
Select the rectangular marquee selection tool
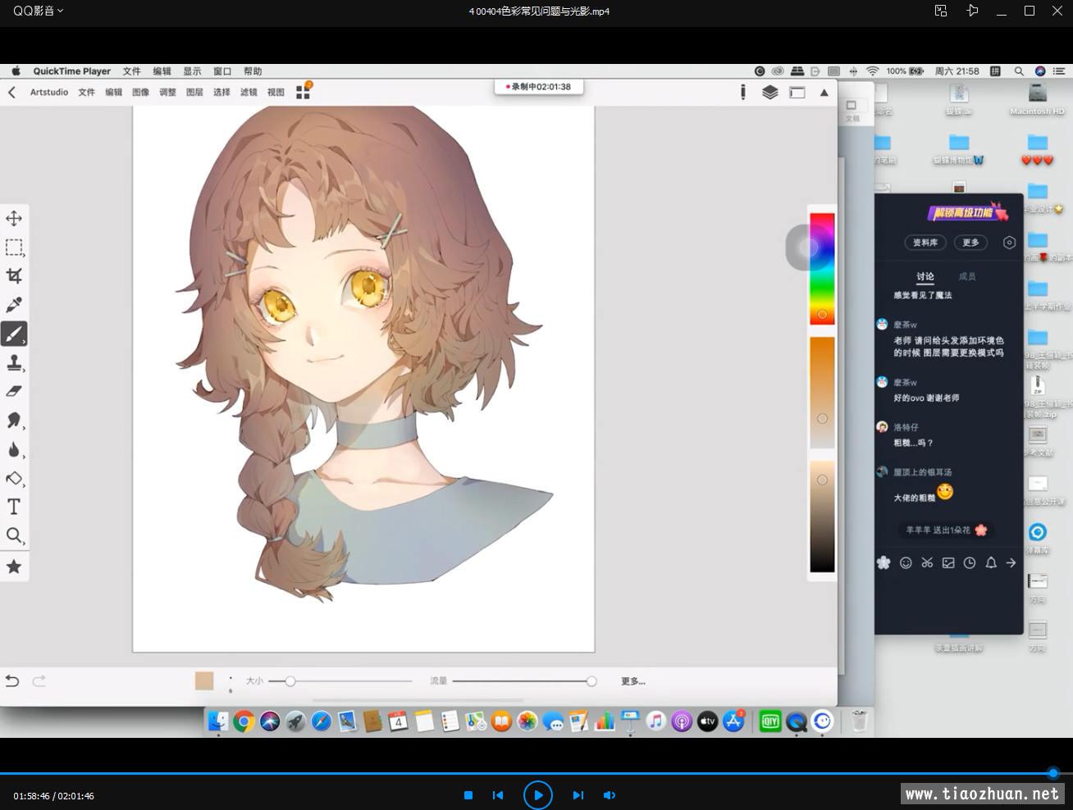[x=14, y=247]
